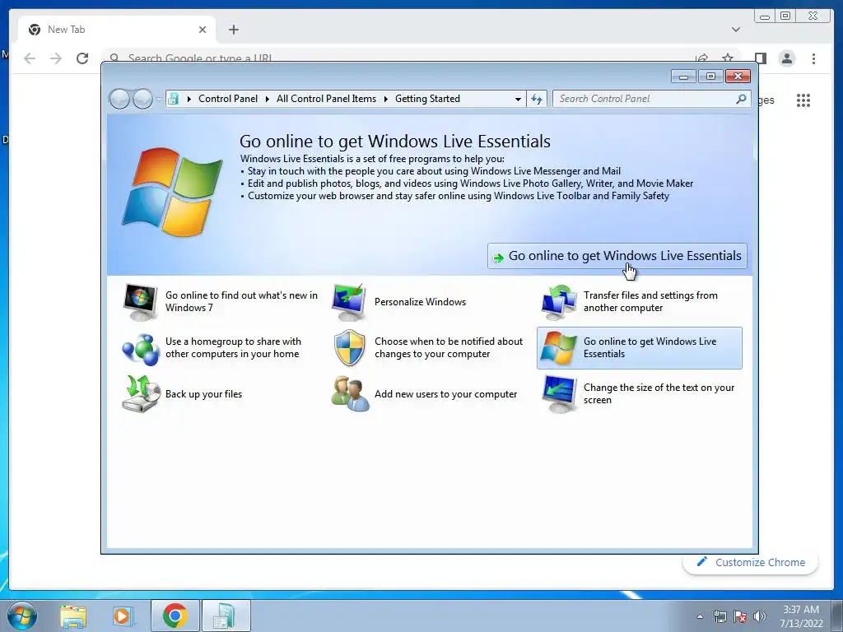Select the New Tab tab in Chrome

click(117, 30)
